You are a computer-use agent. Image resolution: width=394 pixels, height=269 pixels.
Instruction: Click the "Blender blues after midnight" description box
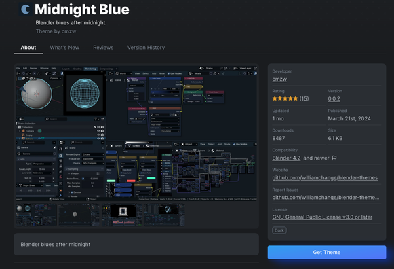point(136,245)
